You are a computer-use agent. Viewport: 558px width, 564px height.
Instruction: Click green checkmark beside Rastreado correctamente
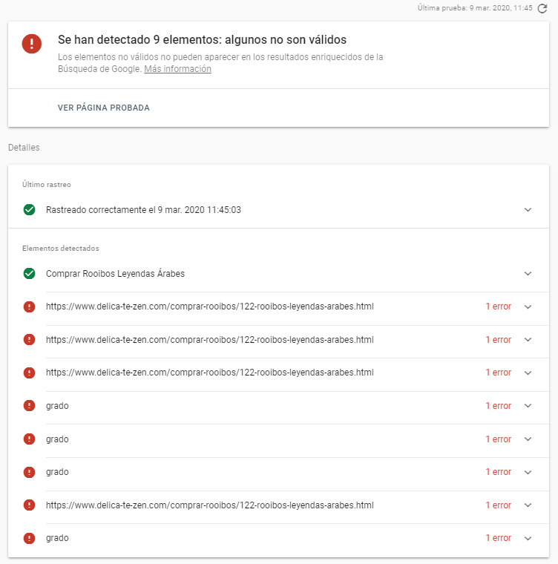(29, 210)
